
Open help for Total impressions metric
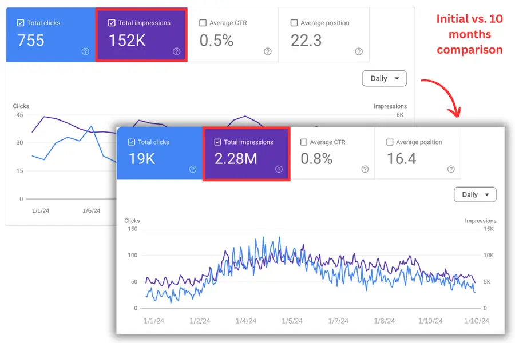[x=176, y=52]
